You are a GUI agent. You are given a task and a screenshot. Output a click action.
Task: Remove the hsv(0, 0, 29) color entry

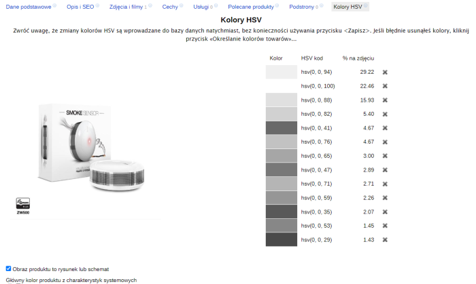click(385, 240)
